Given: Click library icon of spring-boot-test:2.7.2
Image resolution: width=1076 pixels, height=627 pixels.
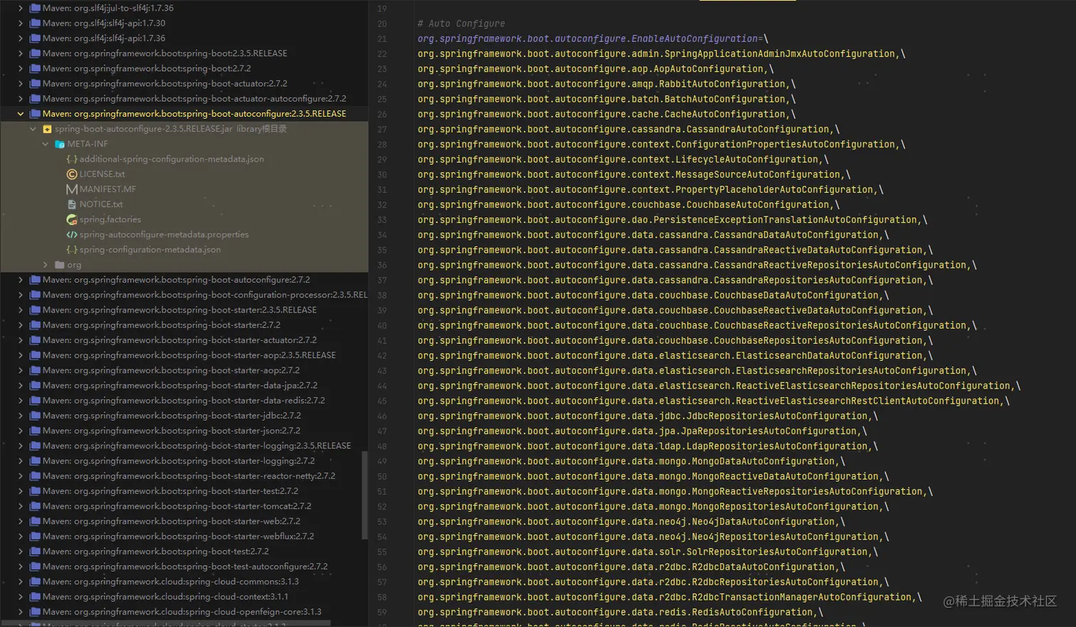Looking at the screenshot, I should tap(35, 552).
